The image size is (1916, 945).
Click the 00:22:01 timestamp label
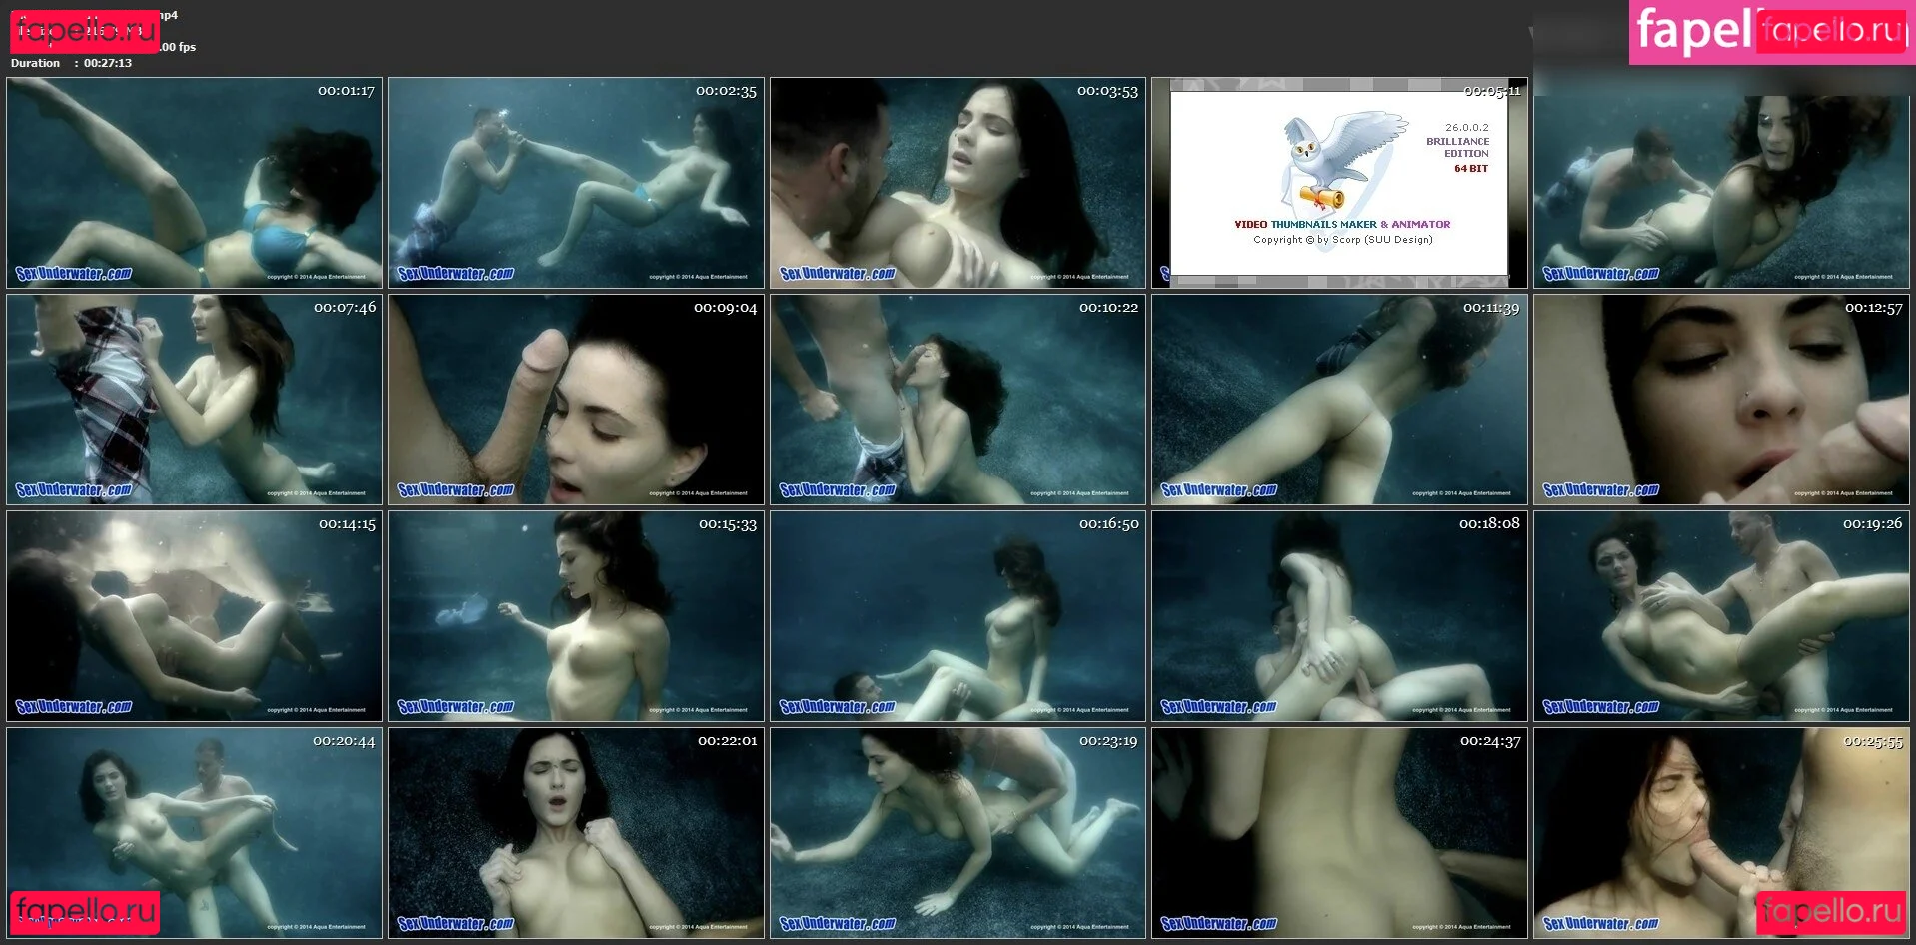[727, 741]
